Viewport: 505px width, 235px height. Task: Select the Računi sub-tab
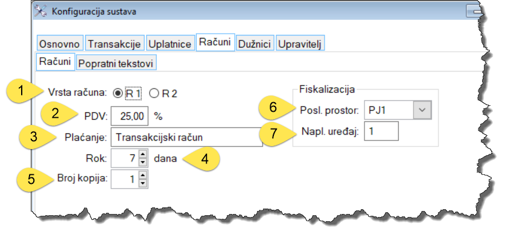click(x=55, y=61)
